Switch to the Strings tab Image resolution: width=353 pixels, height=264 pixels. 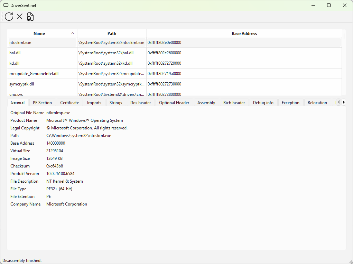click(x=116, y=103)
